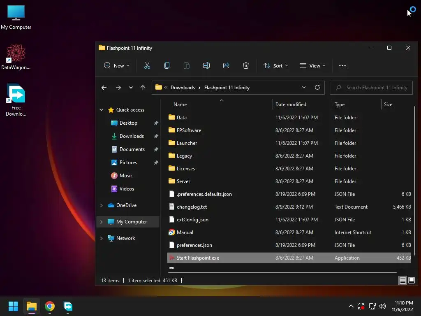This screenshot has height=316, width=421.
Task: Click the Copy icon in the toolbar
Action: coord(167,65)
